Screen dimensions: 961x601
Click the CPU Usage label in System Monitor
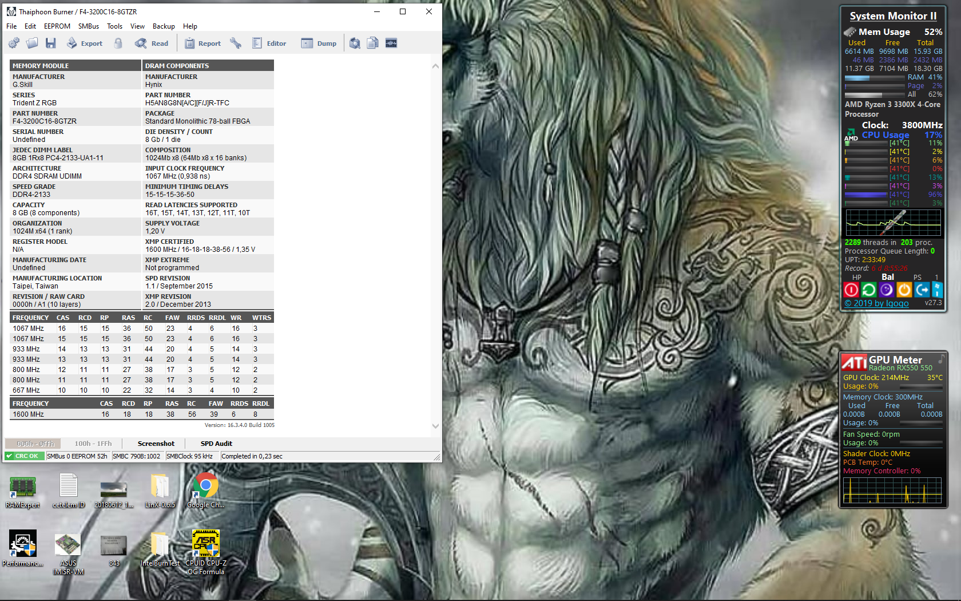click(885, 135)
